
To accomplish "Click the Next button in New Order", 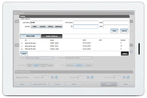I will coord(126,84).
